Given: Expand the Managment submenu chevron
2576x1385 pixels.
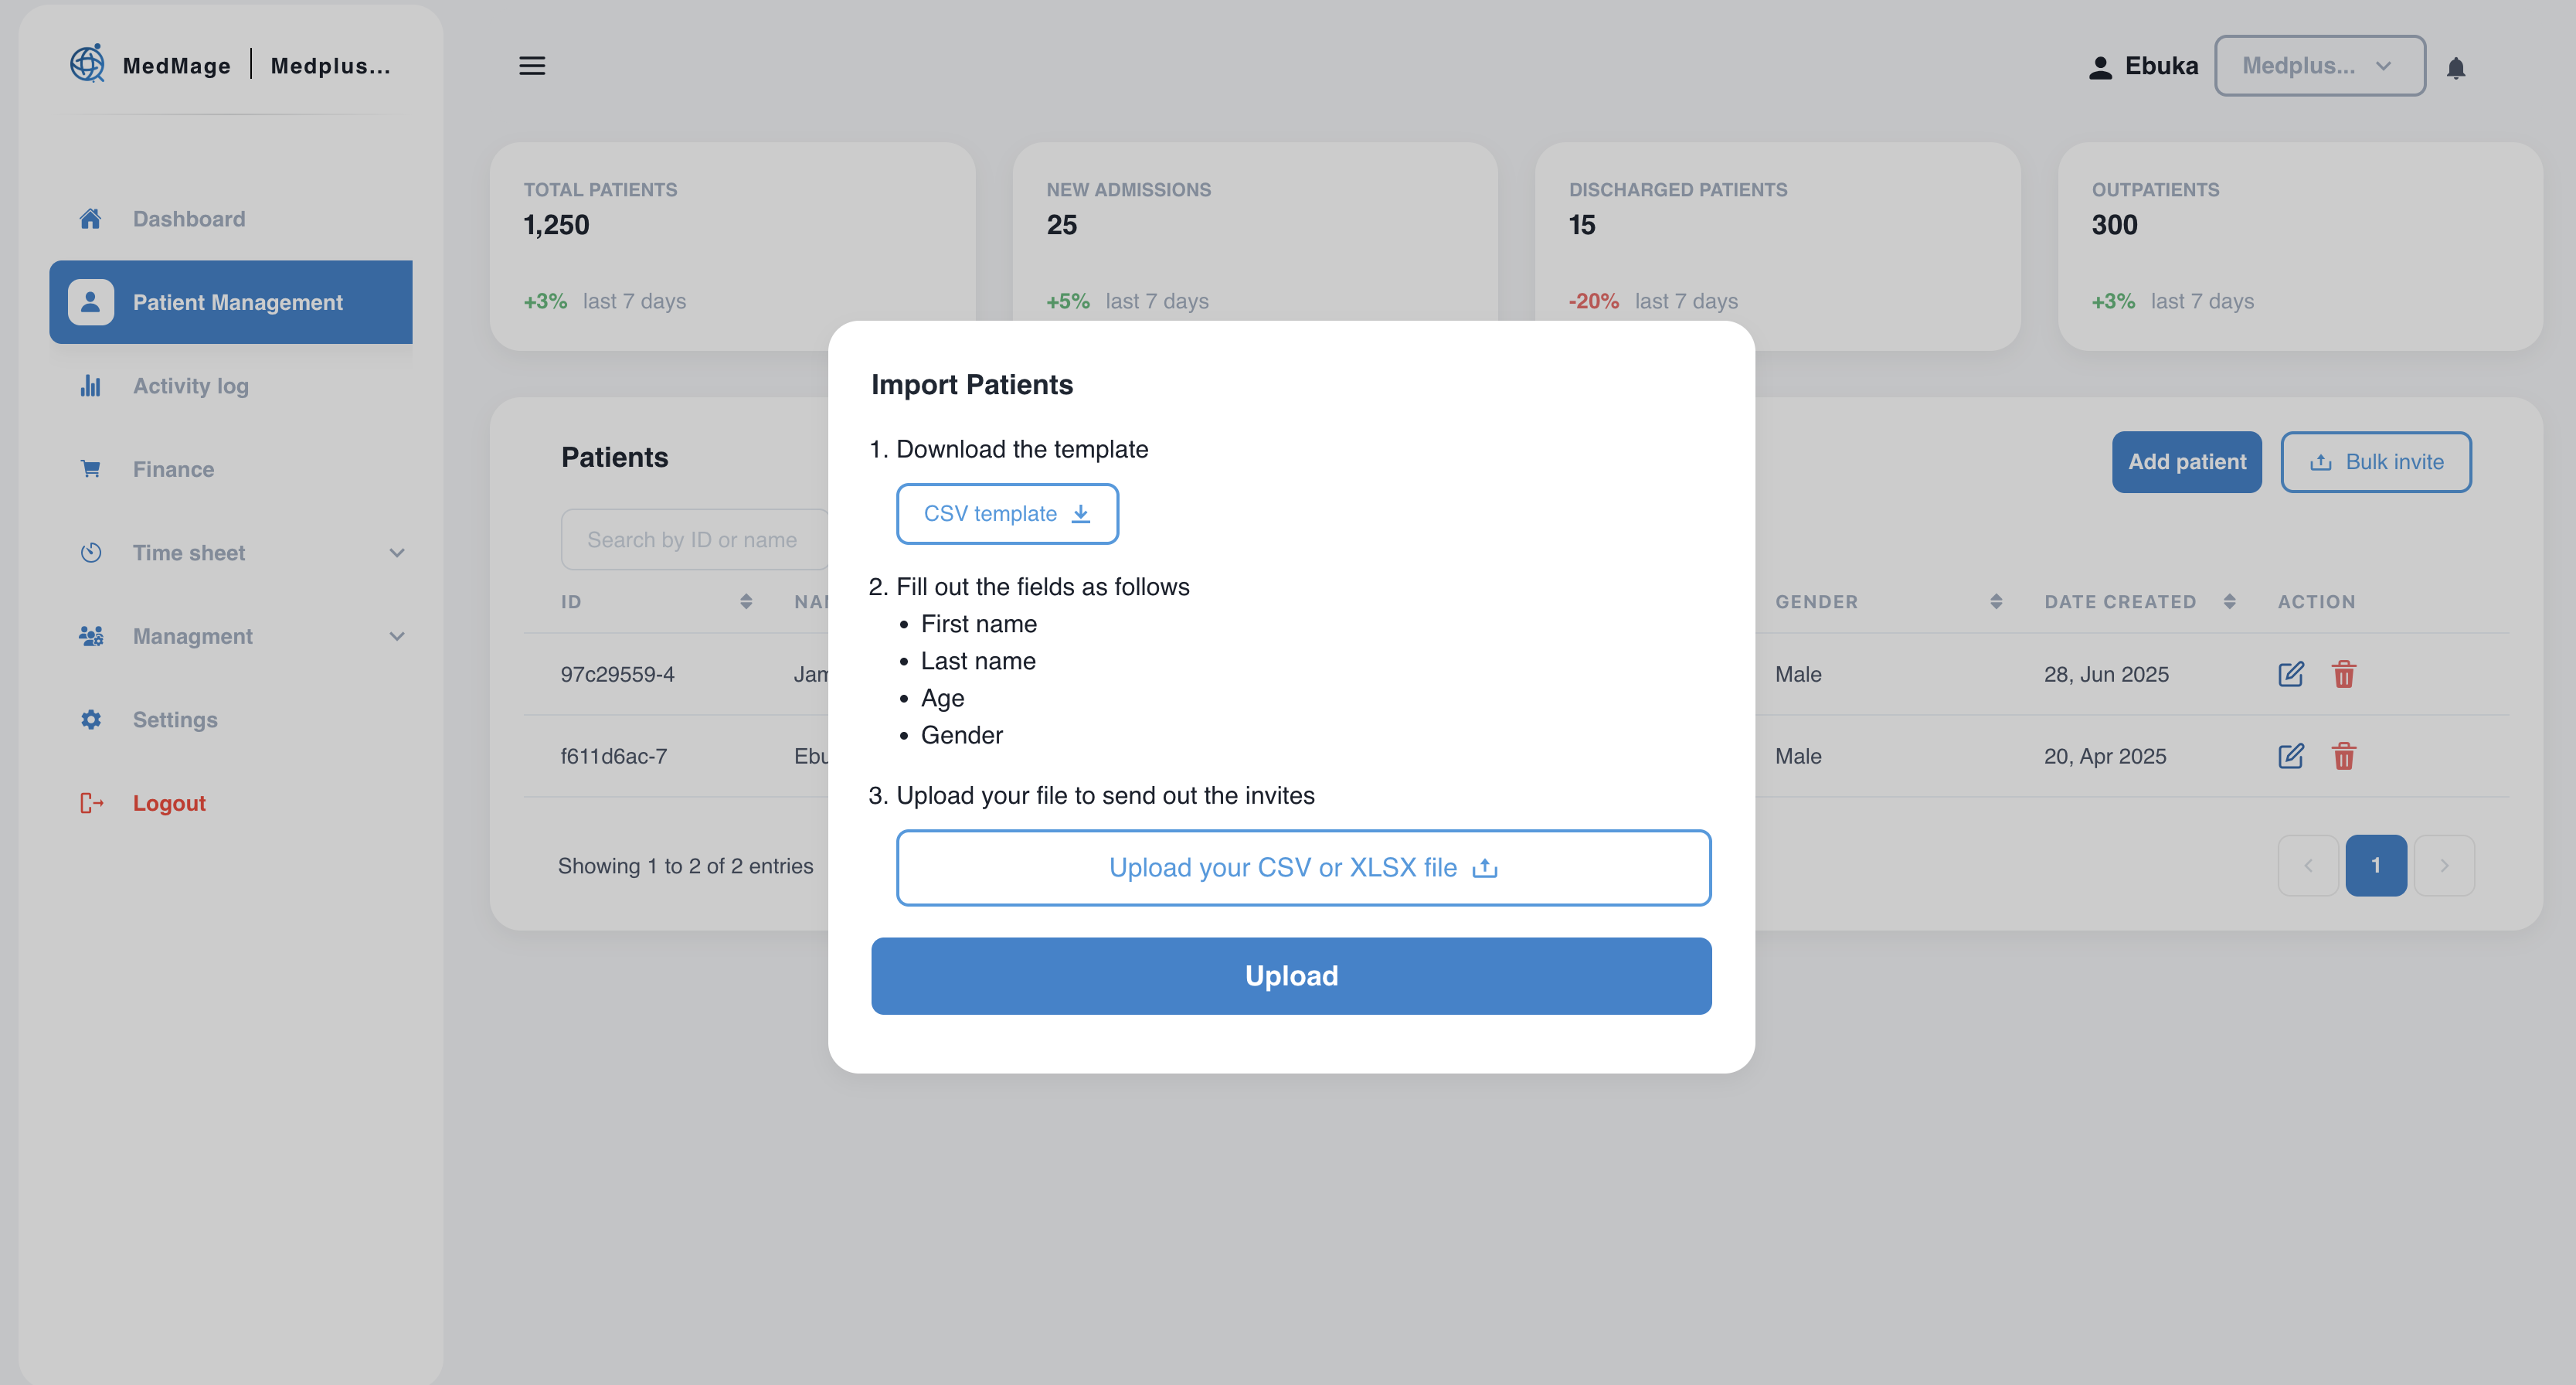Looking at the screenshot, I should (x=397, y=636).
